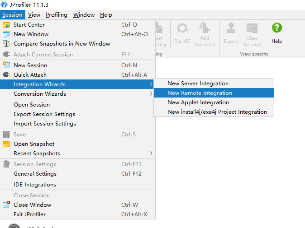Choose New install4j/exe4j Project Integration

pos(214,112)
